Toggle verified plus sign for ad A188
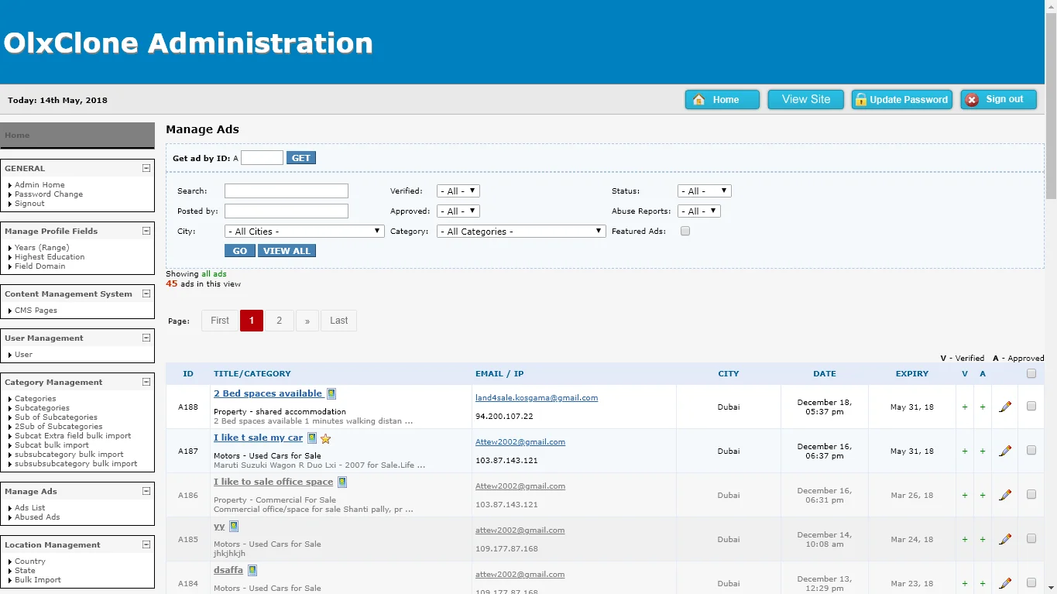This screenshot has height=594, width=1057. click(x=965, y=407)
